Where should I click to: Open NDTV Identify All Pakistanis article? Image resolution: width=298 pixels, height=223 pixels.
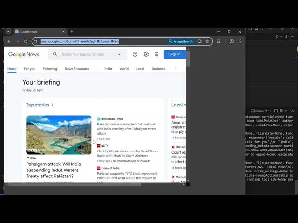point(127,153)
